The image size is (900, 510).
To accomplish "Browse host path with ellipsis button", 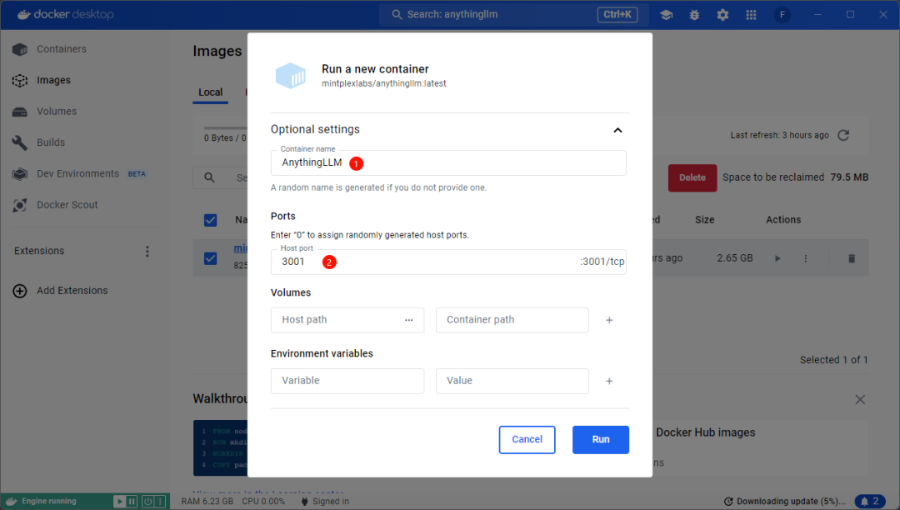I will click(x=409, y=320).
